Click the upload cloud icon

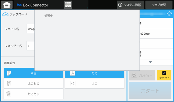(5, 14)
